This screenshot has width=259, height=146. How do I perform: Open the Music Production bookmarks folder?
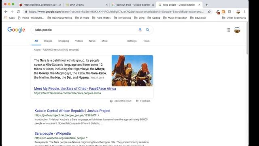coord(175,18)
